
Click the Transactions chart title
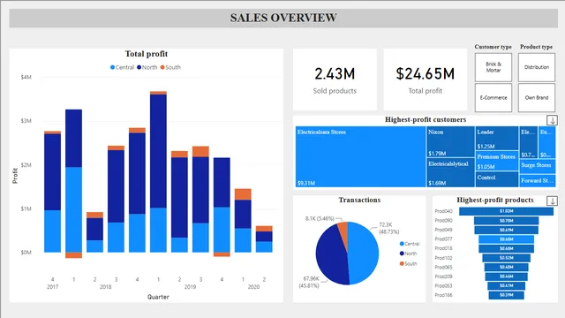click(359, 201)
